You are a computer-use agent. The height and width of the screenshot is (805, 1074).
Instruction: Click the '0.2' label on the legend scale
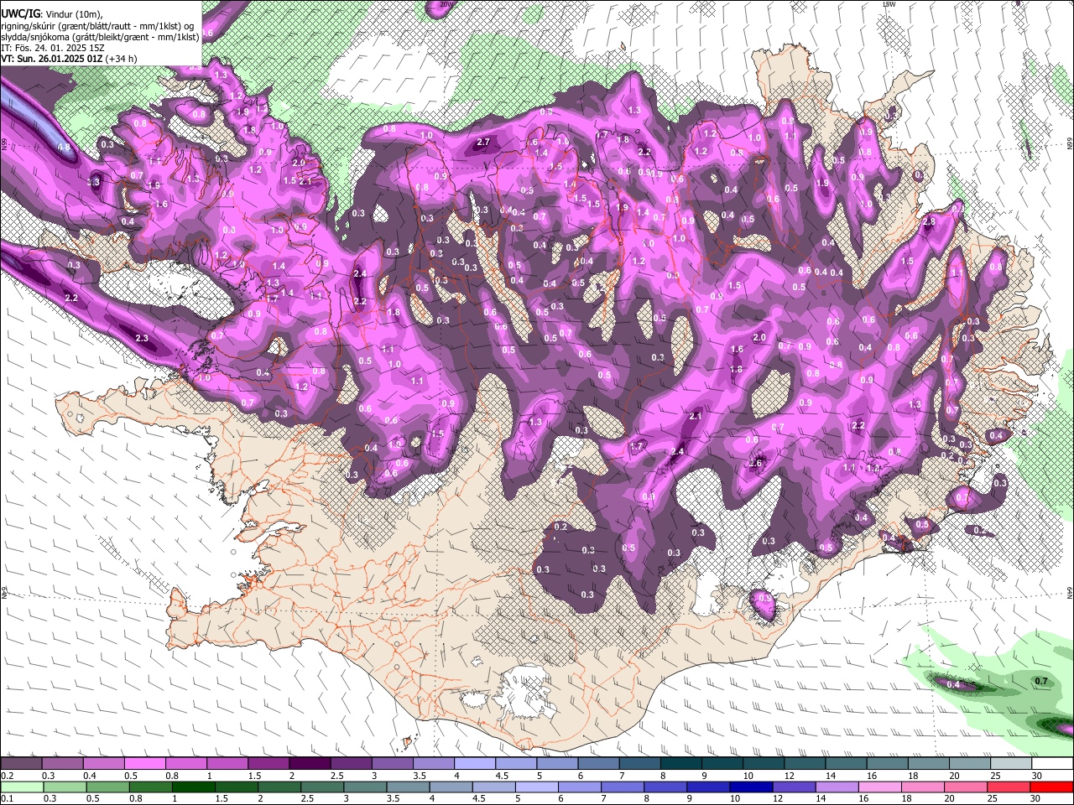(x=6, y=776)
